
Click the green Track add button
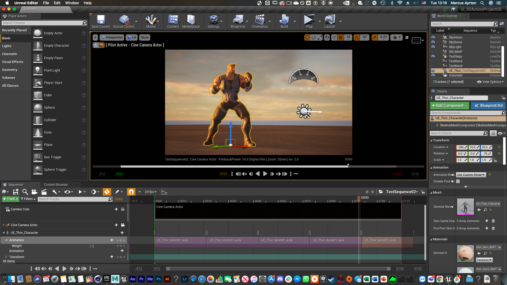11,199
